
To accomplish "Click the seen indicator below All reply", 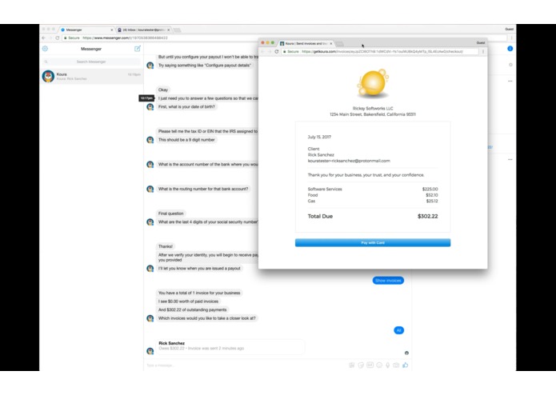I will click(x=406, y=353).
